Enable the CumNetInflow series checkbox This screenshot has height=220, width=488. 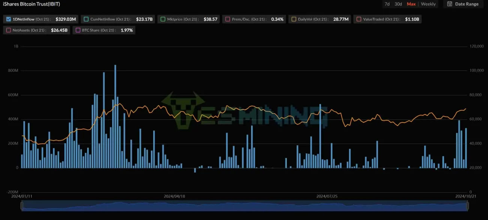pos(86,19)
